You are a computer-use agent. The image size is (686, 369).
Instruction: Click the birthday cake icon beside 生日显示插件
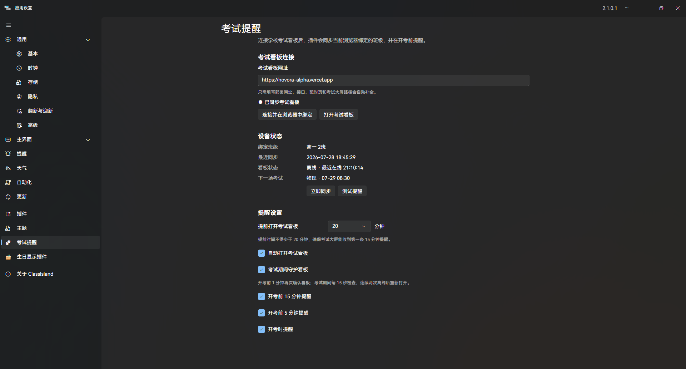tap(8, 257)
